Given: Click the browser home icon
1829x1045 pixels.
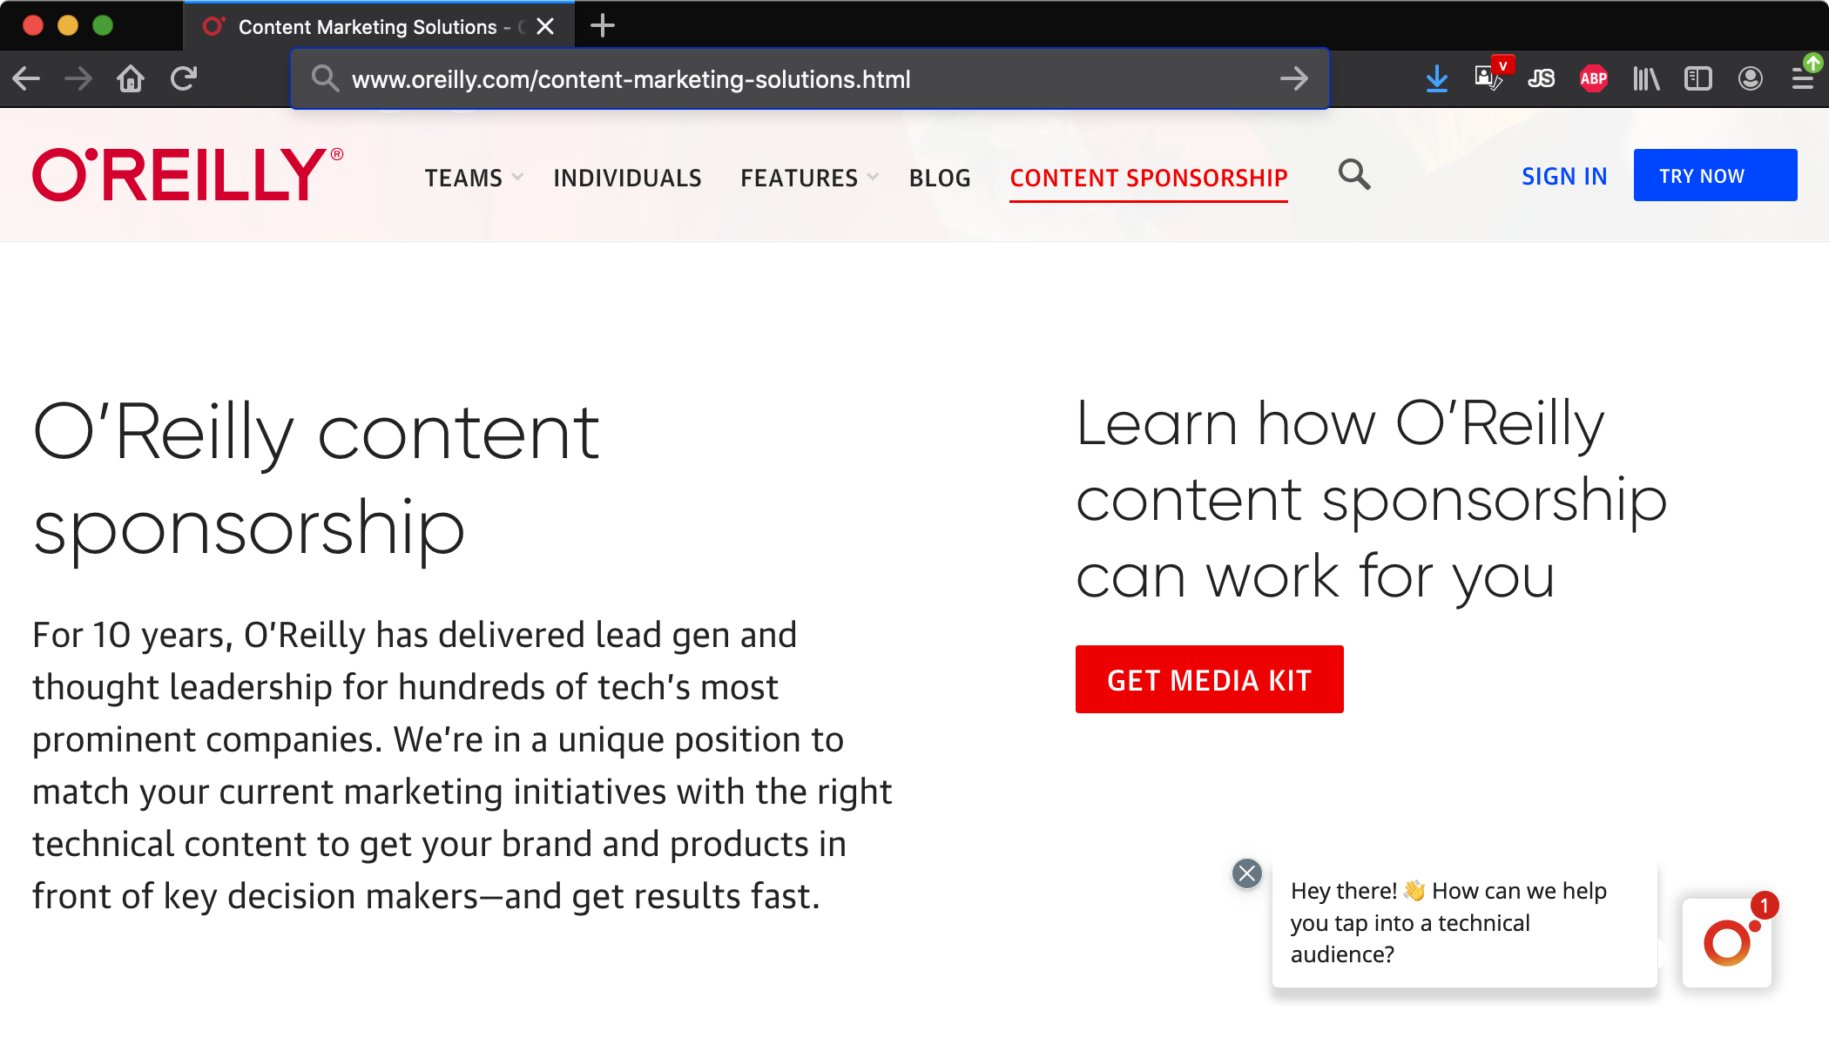Looking at the screenshot, I should (131, 79).
